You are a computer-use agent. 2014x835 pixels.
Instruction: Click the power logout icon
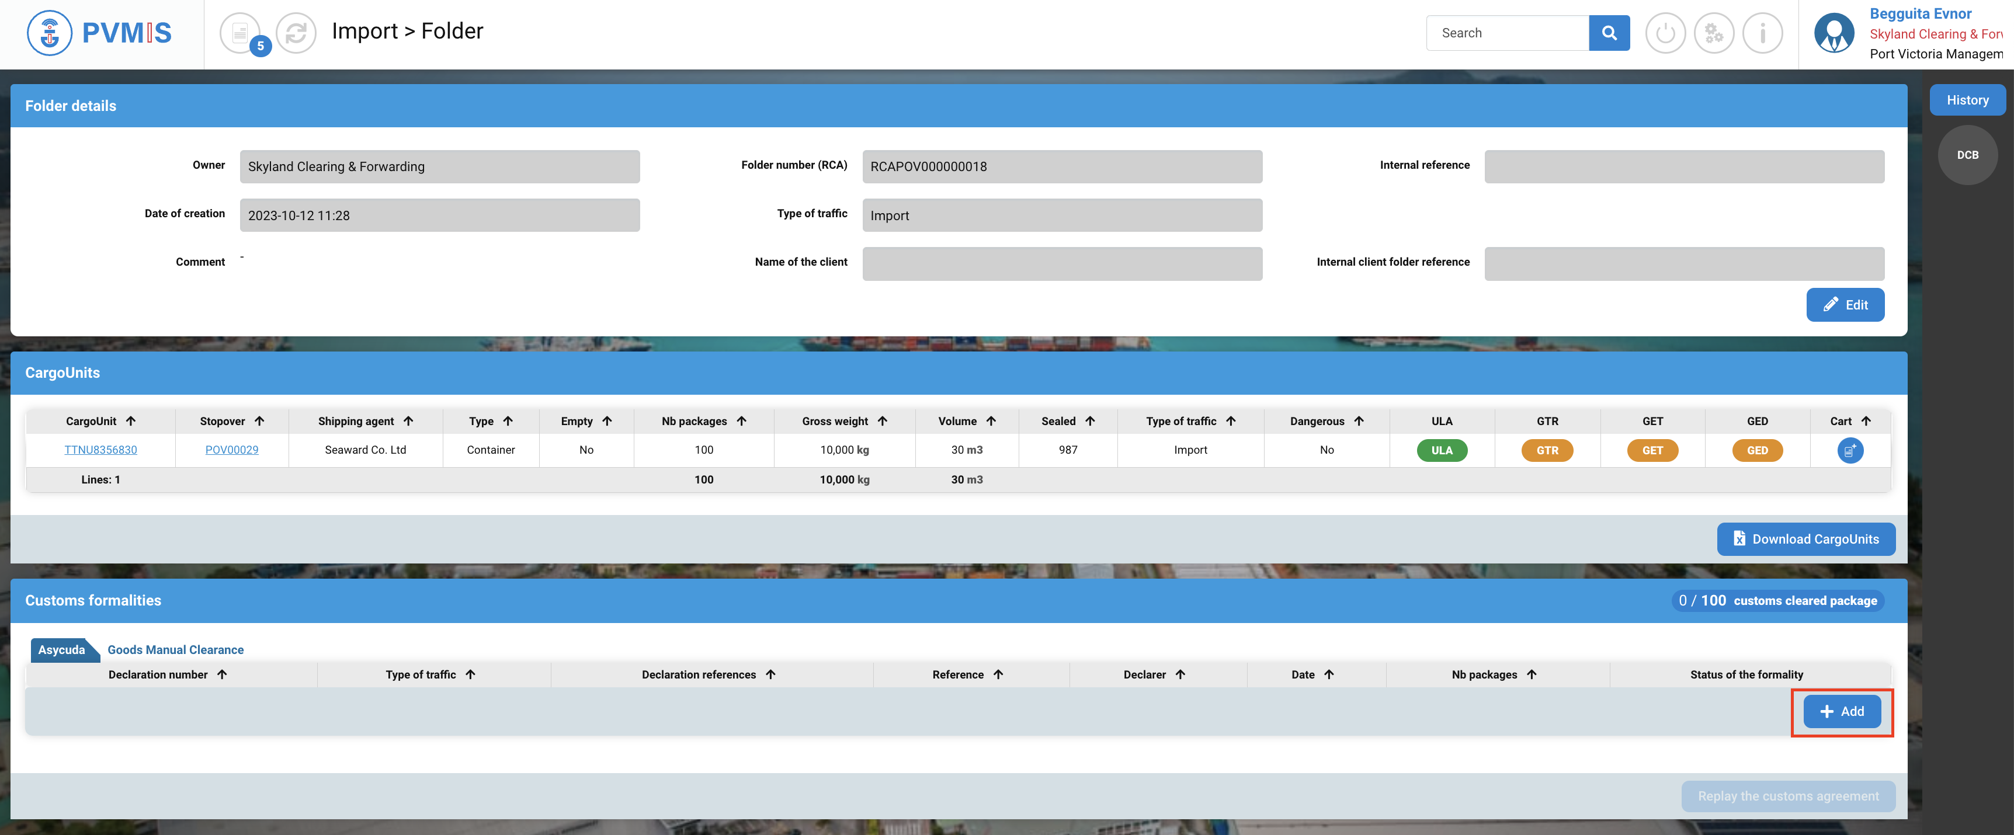pos(1665,33)
